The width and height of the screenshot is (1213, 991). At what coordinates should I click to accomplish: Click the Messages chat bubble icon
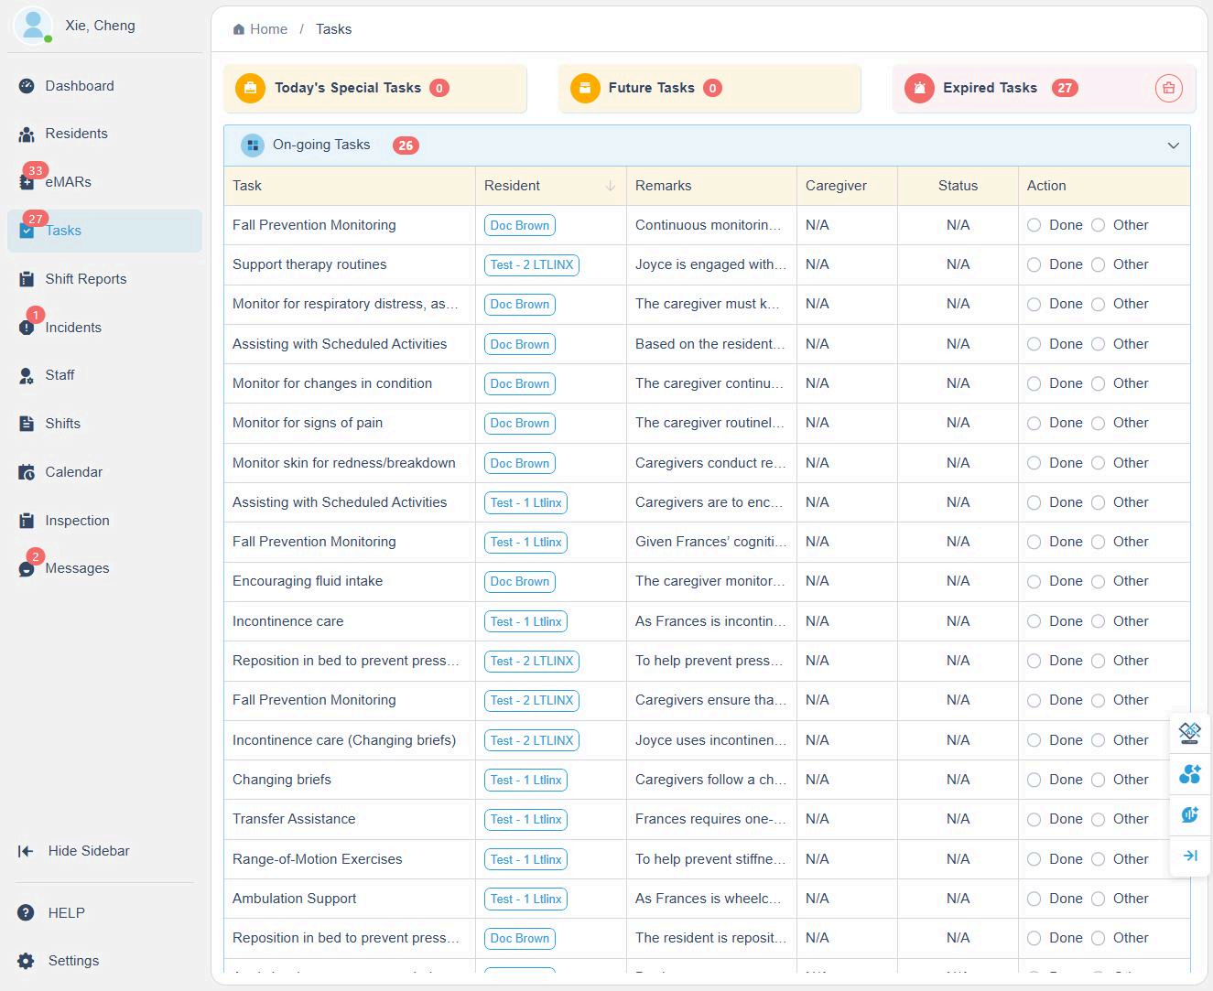[x=27, y=569]
